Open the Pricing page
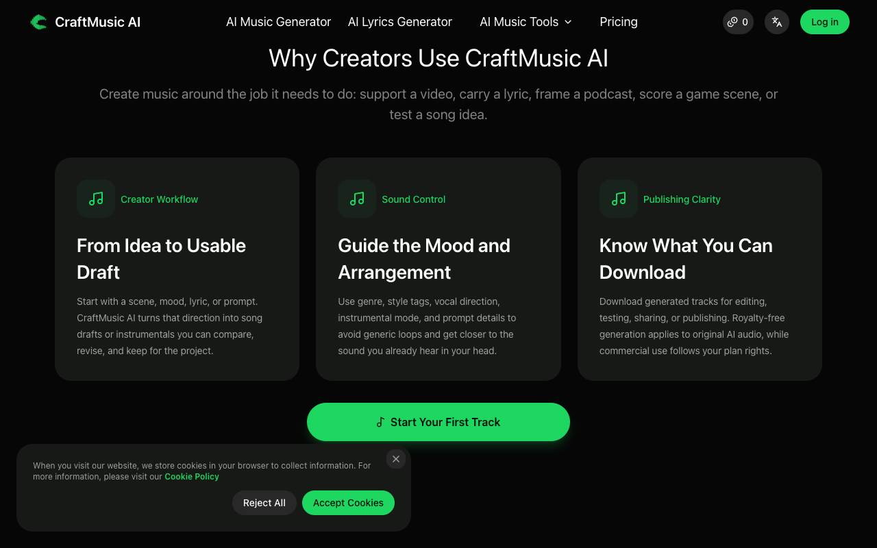 (619, 22)
